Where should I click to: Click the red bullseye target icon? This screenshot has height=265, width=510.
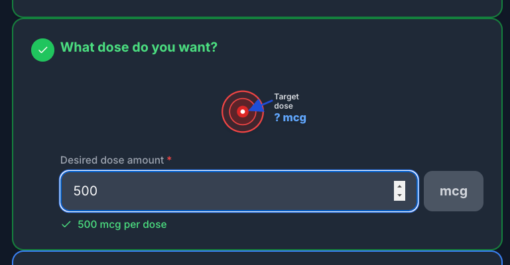click(243, 111)
